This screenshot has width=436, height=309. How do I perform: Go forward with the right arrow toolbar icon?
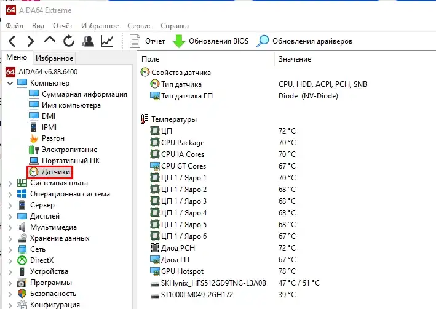(30, 41)
